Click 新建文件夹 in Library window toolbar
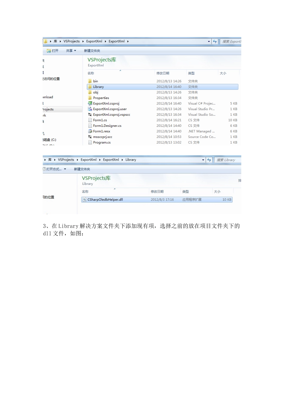 point(82,169)
